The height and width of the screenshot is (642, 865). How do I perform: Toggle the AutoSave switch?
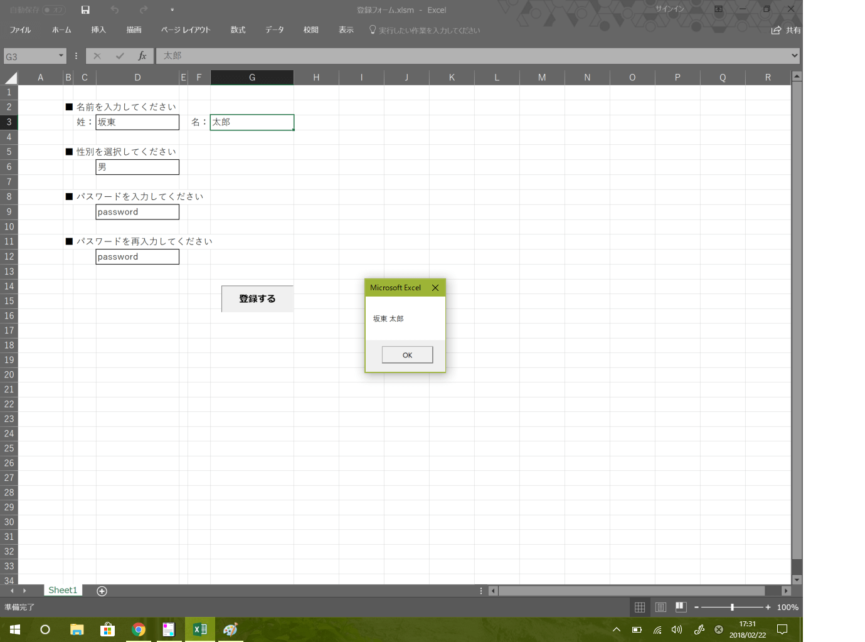coord(54,10)
